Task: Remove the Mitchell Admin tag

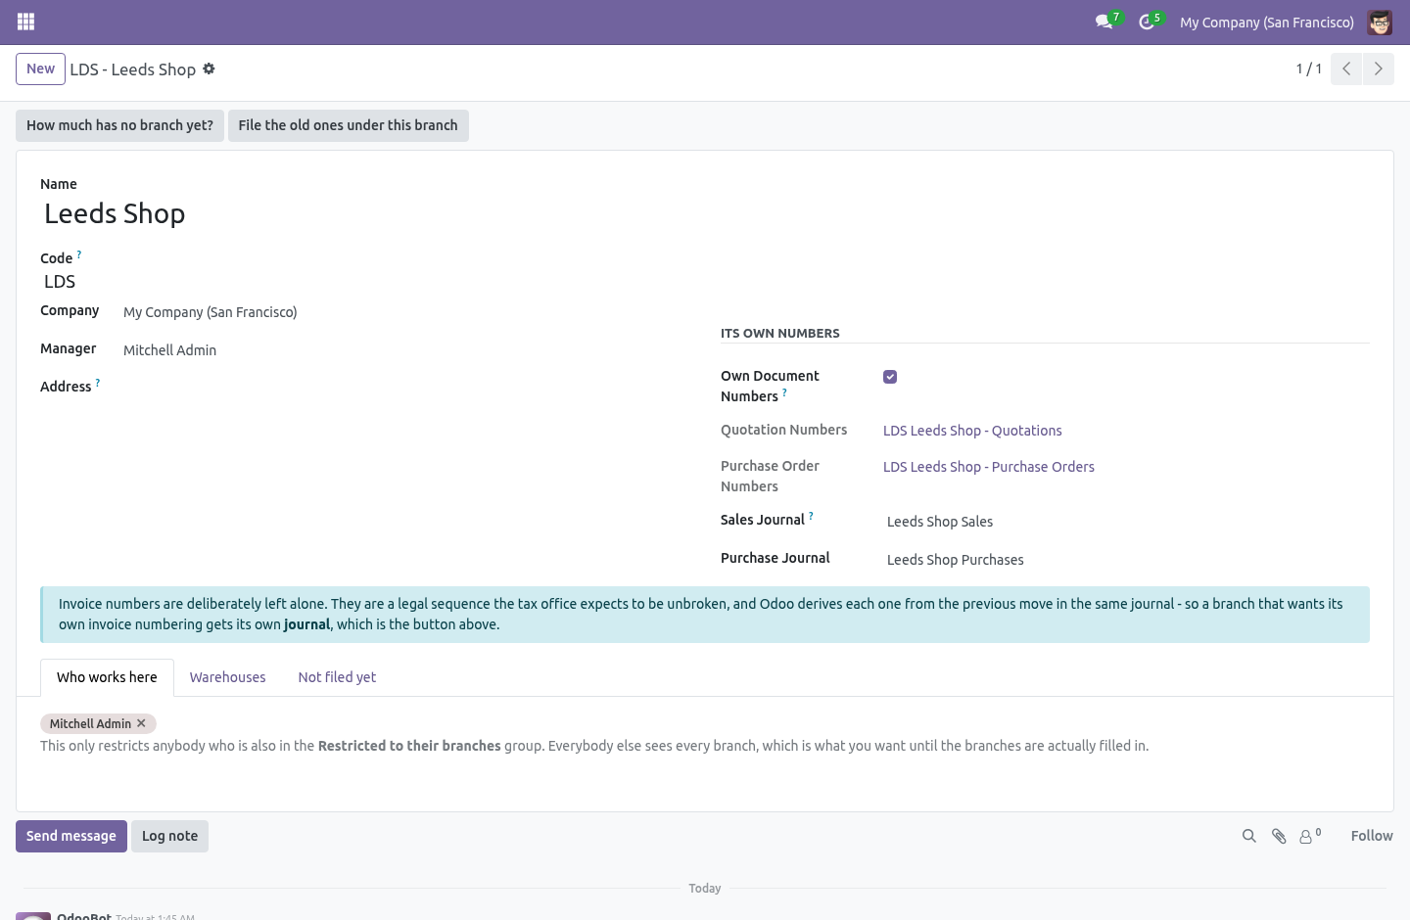Action: click(141, 723)
